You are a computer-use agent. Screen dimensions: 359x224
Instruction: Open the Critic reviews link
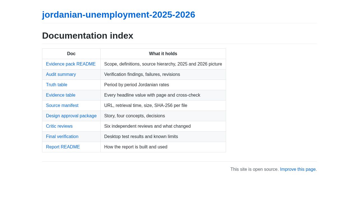[x=59, y=126]
